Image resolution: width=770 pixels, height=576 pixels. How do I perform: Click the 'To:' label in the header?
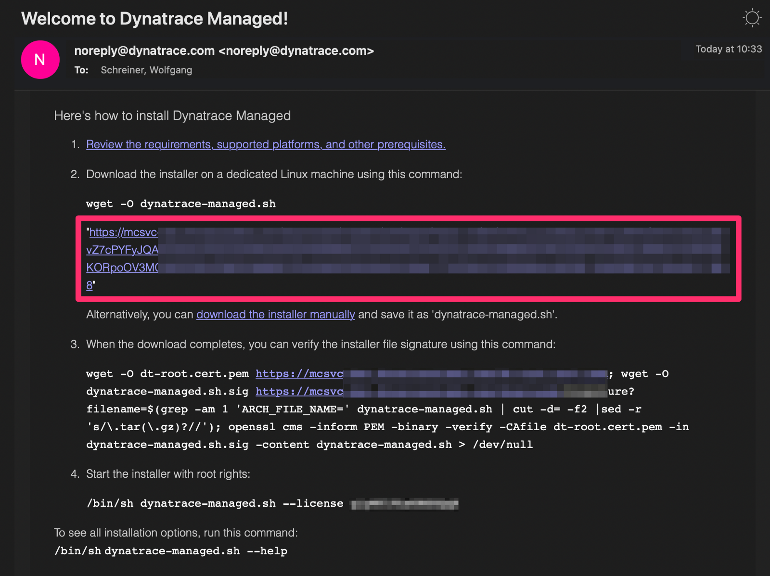[81, 70]
